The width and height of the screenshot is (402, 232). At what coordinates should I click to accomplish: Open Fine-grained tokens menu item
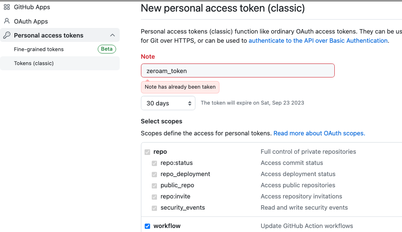coord(39,49)
